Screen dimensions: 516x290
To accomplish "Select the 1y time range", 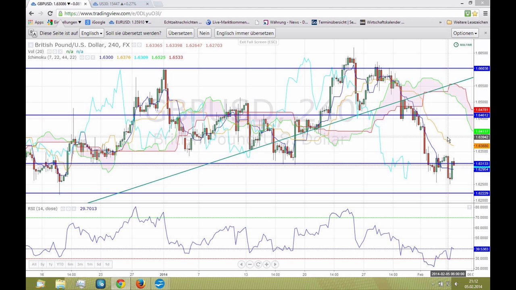I will [50, 264].
